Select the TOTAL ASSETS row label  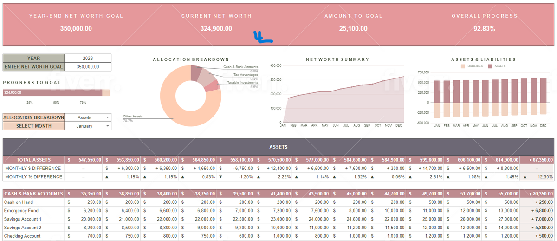point(33,160)
